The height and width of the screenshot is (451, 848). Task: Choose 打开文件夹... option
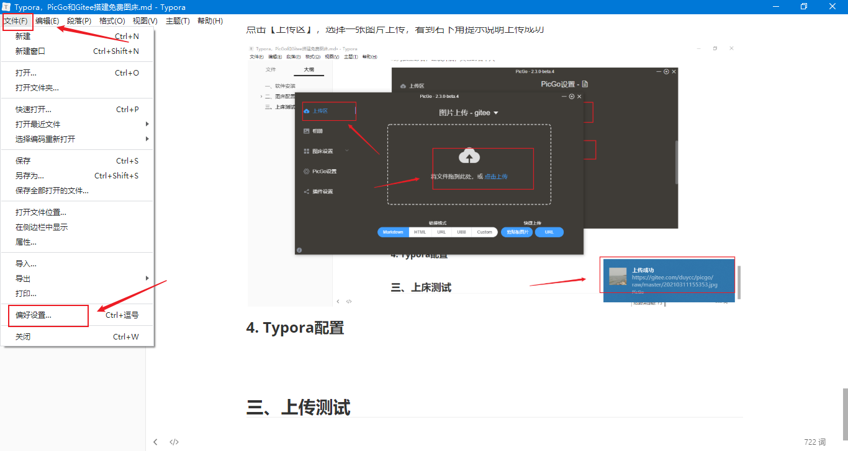point(77,87)
